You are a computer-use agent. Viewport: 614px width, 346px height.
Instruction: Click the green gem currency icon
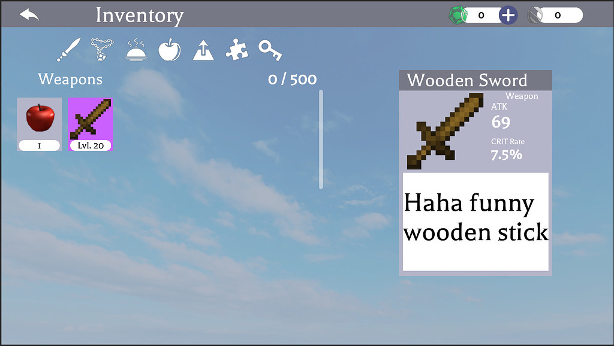click(x=458, y=14)
